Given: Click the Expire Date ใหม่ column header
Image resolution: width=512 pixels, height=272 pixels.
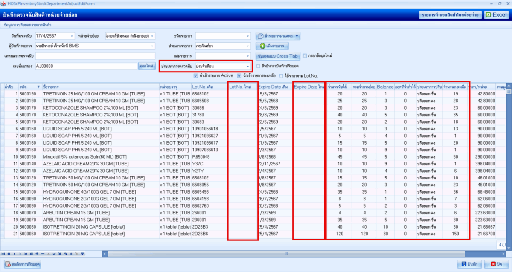Looking at the screenshot, I should point(309,87).
